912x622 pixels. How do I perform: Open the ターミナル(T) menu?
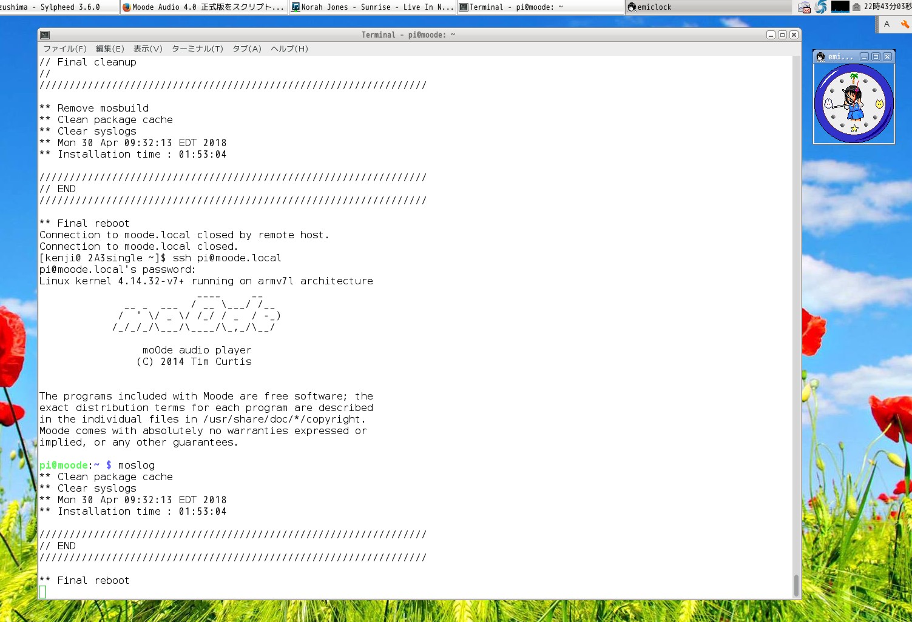point(197,48)
